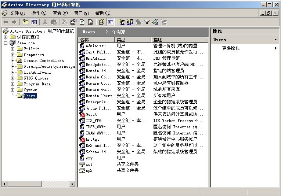The image size is (281, 196).
Task: Expand the LostAndFound node
Action: click(12, 73)
